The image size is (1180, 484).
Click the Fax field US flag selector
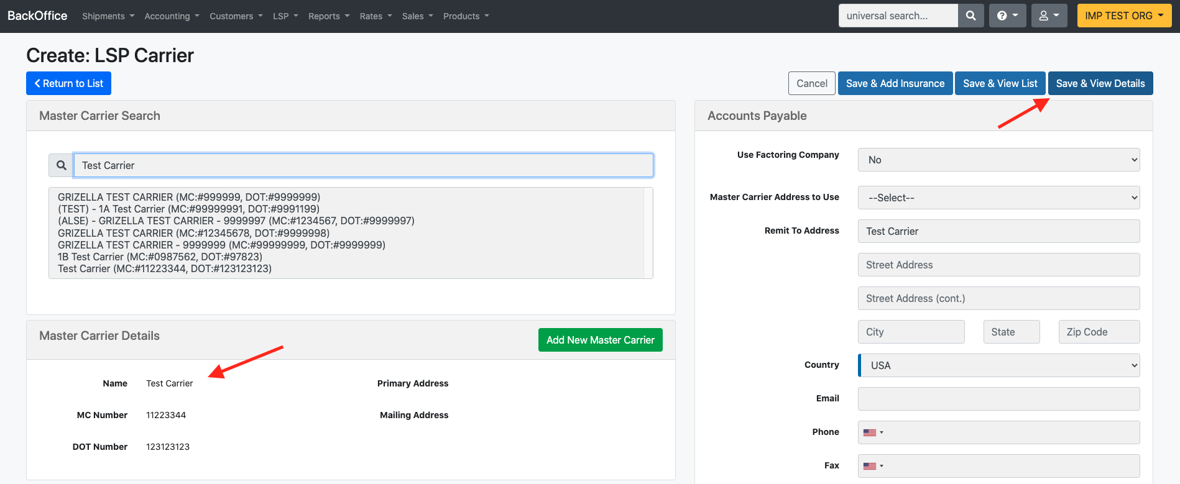873,466
